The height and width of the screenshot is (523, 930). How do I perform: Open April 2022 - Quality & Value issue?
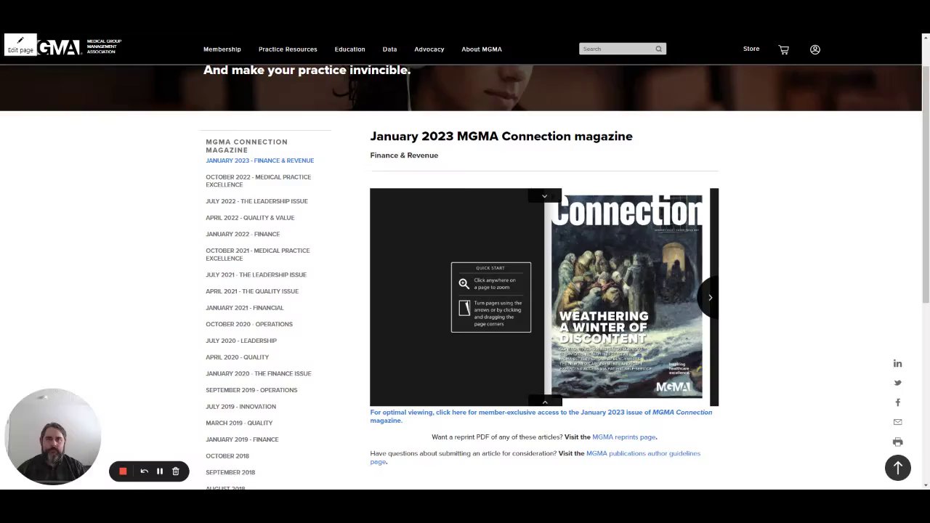click(x=250, y=218)
